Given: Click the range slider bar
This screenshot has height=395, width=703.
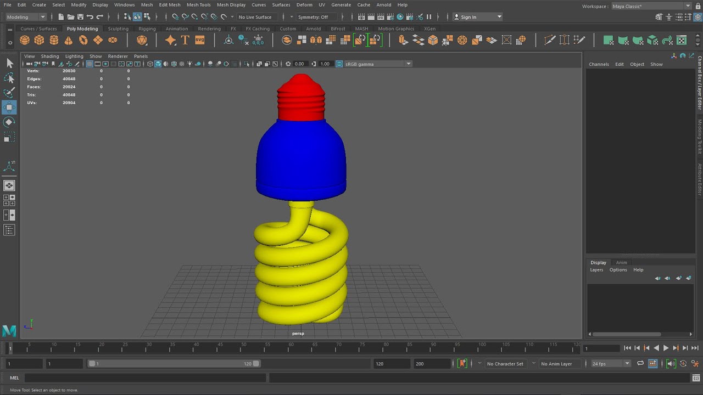Looking at the screenshot, I should (x=175, y=363).
